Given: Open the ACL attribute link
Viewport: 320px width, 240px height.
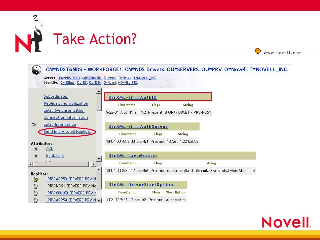Looking at the screenshot, I should click(x=49, y=149).
